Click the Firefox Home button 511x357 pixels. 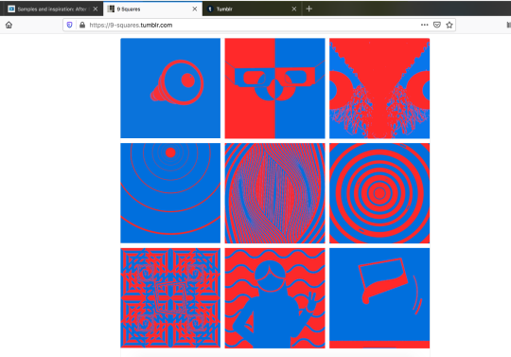9,26
